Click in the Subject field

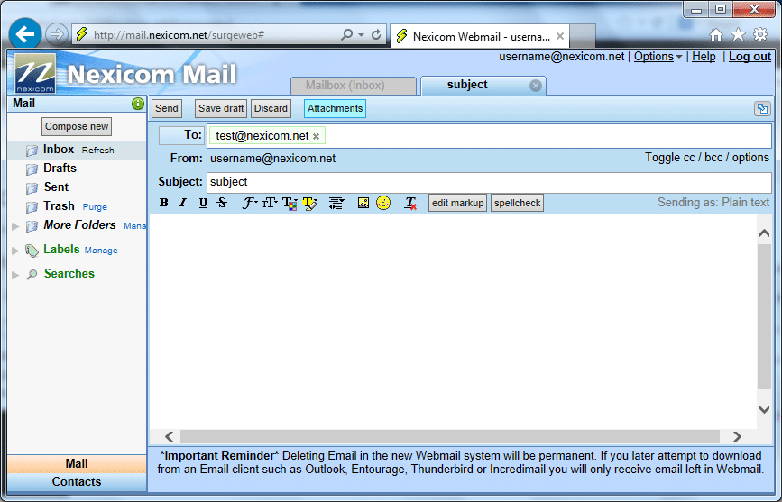point(489,182)
